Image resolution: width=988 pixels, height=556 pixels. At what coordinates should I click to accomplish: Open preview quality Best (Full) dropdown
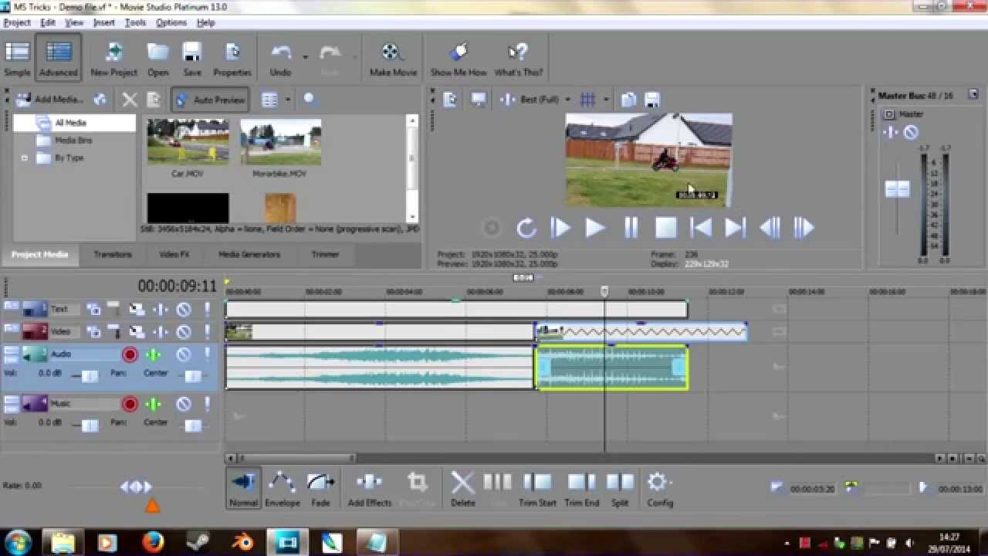click(567, 100)
